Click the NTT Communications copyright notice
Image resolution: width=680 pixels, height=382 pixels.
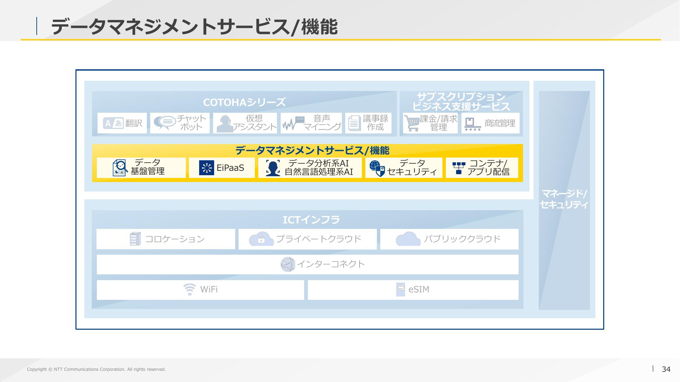click(x=96, y=369)
